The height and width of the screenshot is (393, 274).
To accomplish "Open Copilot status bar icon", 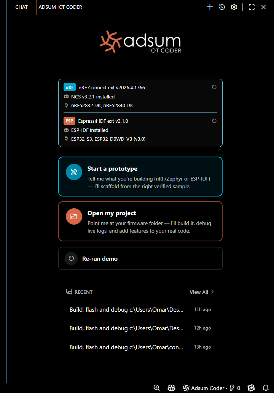I will pyautogui.click(x=171, y=388).
